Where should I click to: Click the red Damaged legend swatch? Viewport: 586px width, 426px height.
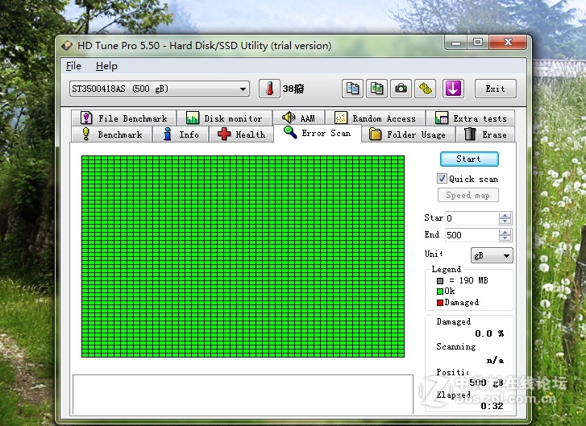pos(440,303)
